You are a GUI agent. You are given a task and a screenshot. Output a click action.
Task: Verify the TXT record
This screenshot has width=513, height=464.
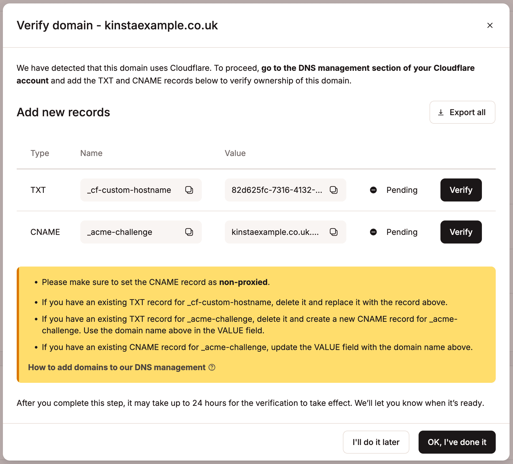click(x=461, y=190)
